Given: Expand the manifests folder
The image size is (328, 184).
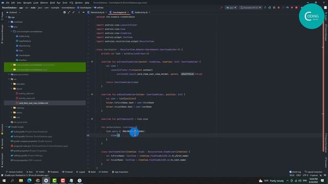Looking at the screenshot, I should click(x=9, y=22).
